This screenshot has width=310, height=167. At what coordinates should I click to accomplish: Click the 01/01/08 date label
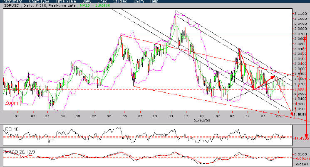pos(202,120)
